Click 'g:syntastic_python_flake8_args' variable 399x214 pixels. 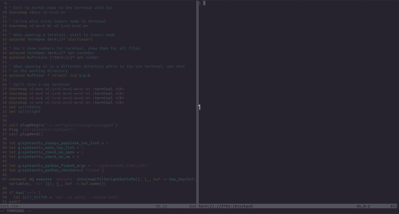click(52, 166)
